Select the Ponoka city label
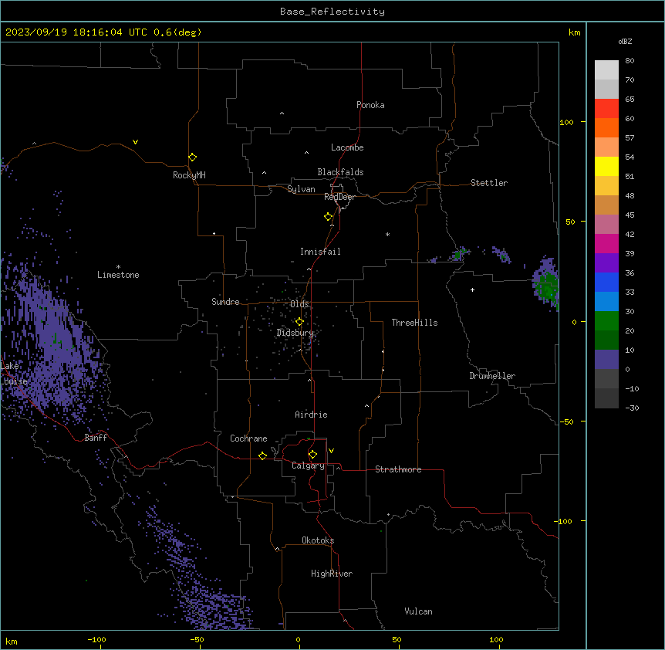 370,105
